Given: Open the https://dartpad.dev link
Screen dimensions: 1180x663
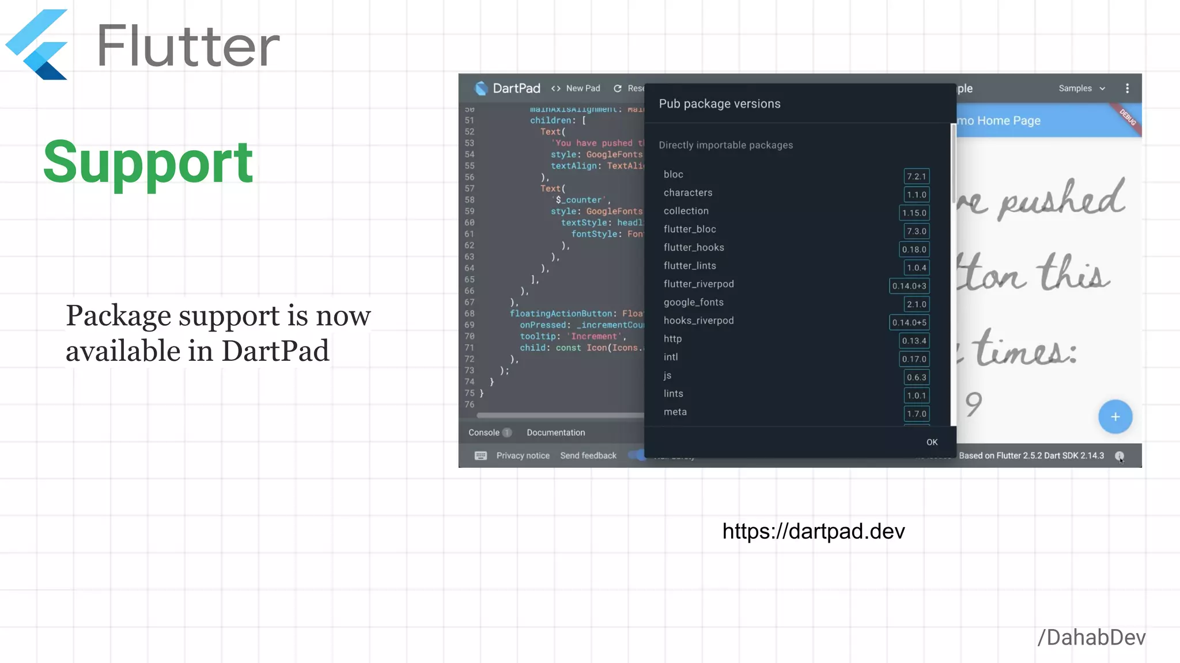Looking at the screenshot, I should 814,531.
